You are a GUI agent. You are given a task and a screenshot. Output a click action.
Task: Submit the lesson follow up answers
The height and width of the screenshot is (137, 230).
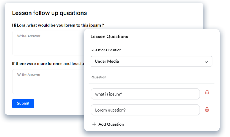point(23,104)
